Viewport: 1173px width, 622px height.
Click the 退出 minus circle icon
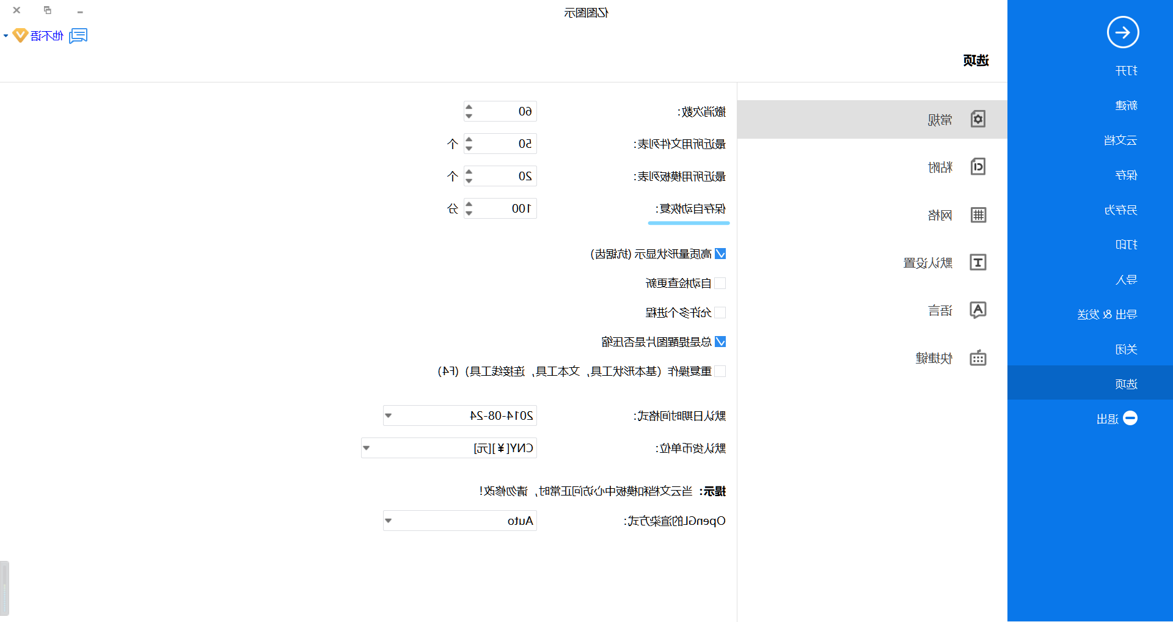[1130, 418]
